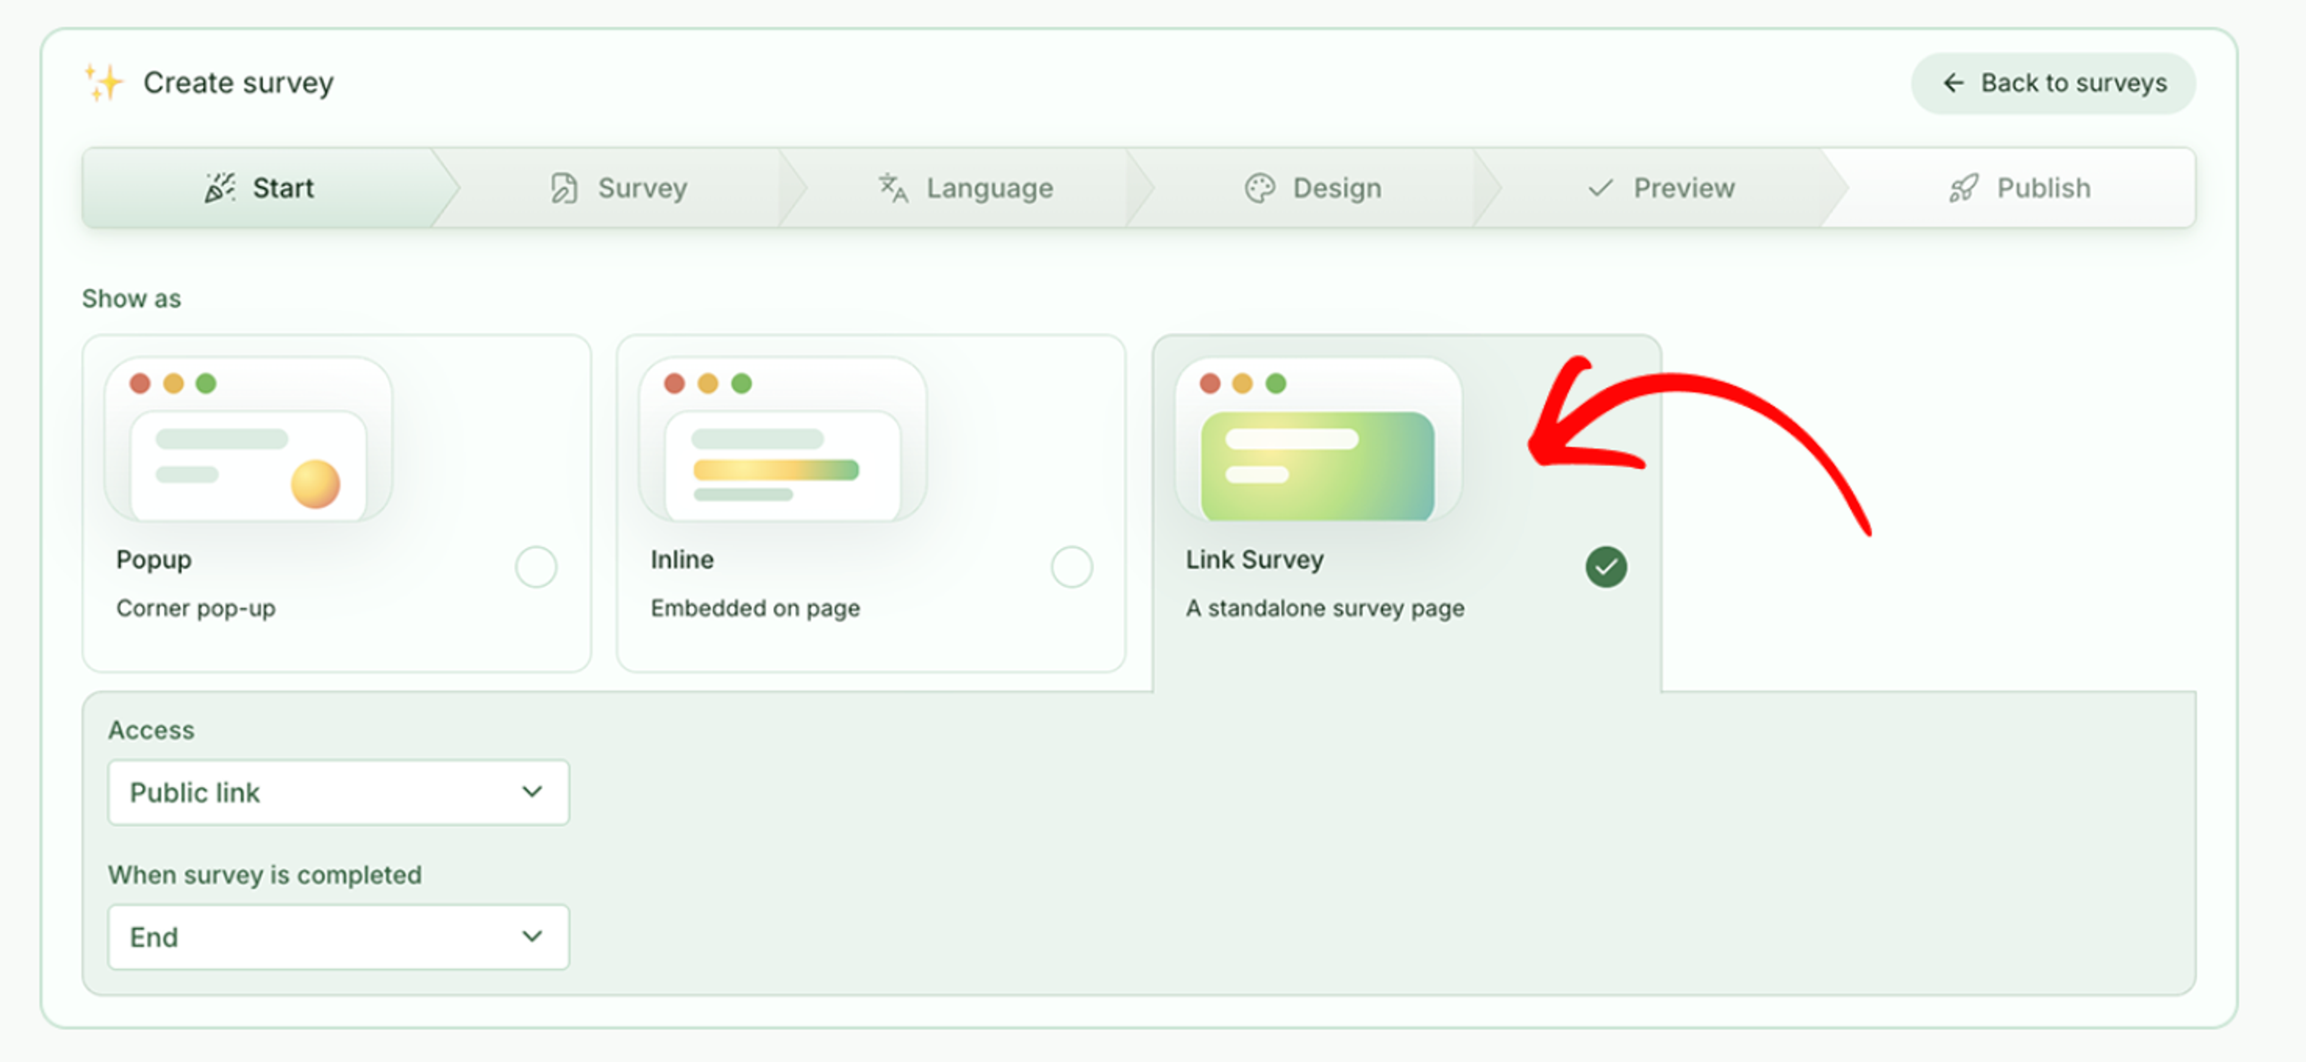Click the Show as label
The image size is (2306, 1062).
point(132,299)
